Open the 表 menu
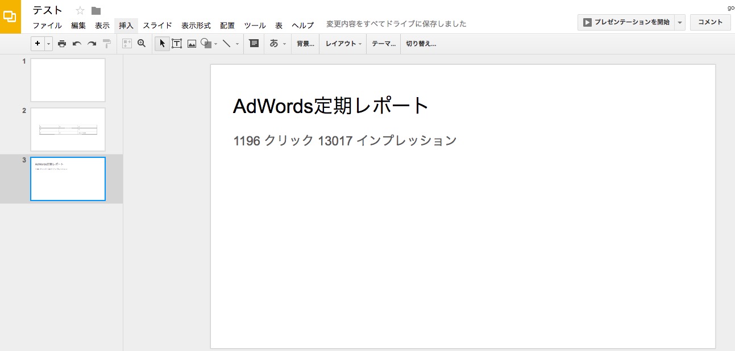735x351 pixels. point(279,26)
